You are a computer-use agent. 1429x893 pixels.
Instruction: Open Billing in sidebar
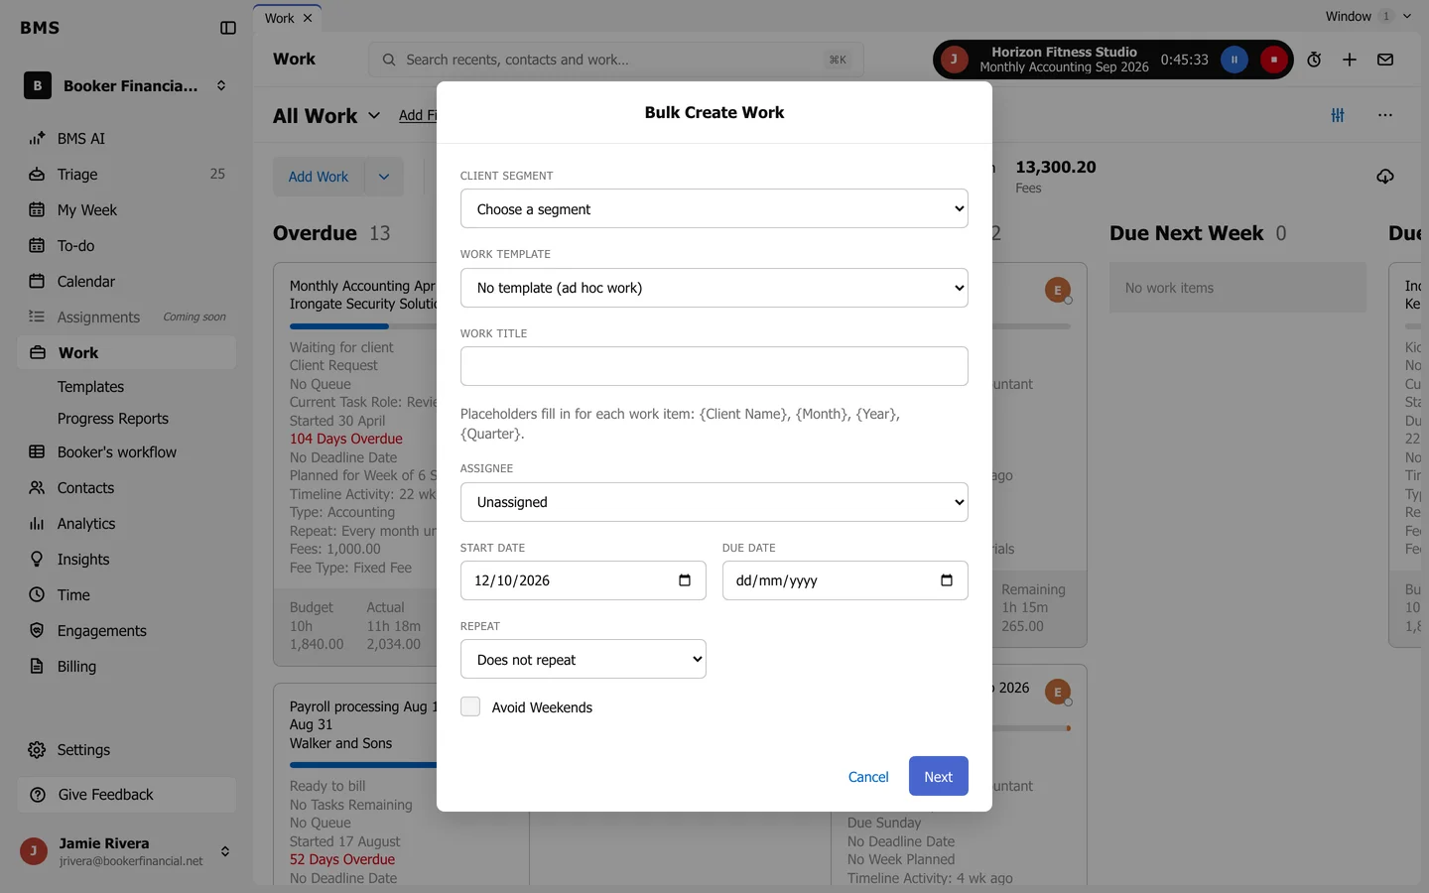coord(126,667)
